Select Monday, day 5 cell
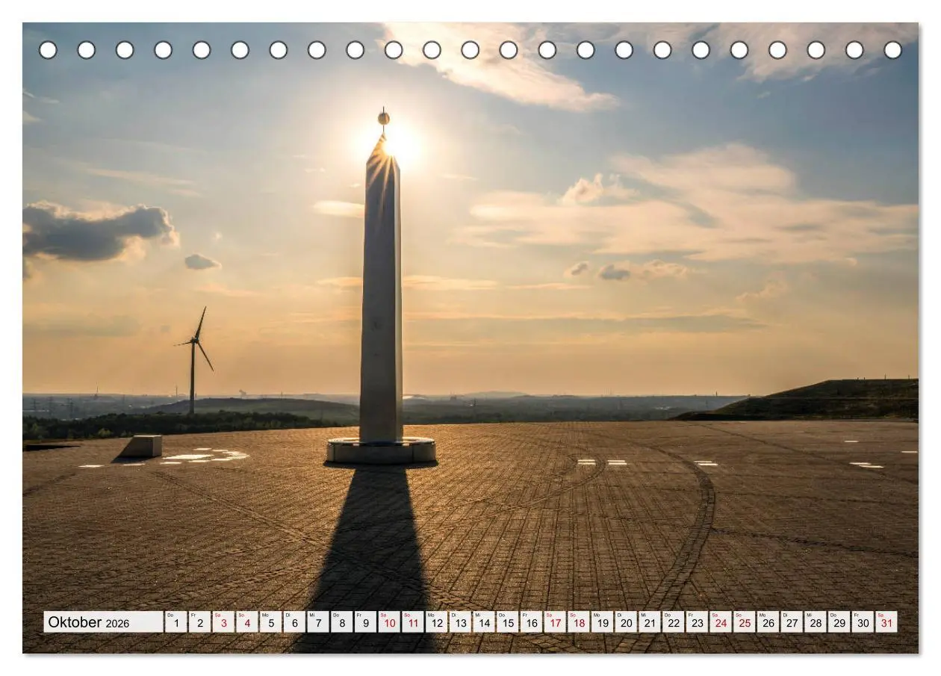This screenshot has height=676, width=941. (270, 621)
